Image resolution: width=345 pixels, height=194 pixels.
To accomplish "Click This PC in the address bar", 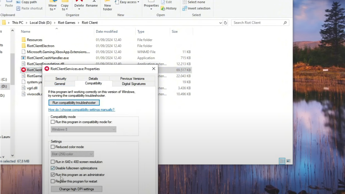I will pyautogui.click(x=18, y=23).
